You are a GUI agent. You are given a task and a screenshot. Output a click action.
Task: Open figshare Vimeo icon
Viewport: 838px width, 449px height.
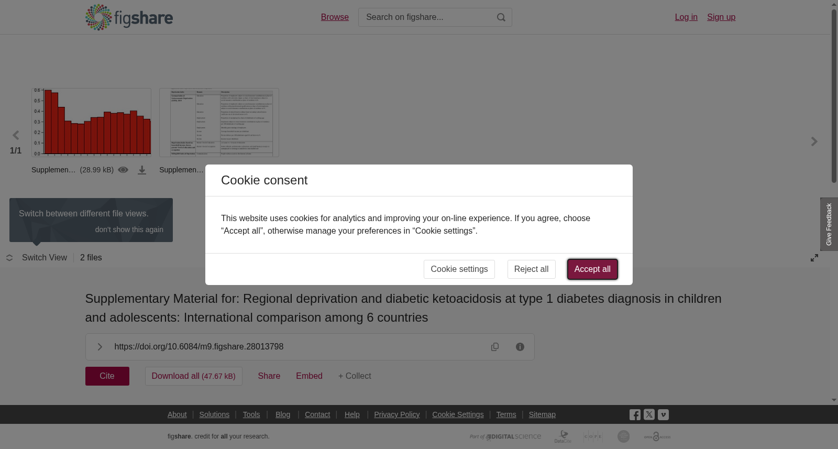[x=663, y=414]
